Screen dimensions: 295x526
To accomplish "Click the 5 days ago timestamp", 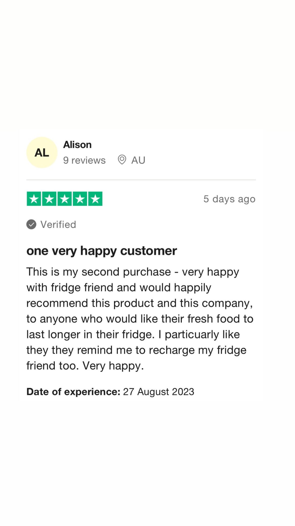I will click(x=229, y=199).
